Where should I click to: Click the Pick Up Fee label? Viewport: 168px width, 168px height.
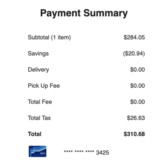[x=44, y=86]
